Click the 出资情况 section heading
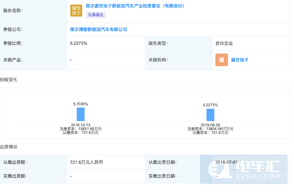 click(9, 147)
